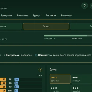Open the Тренировки menu tab
Image resolution: width=92 pixels, height=92 pixels.
coord(6,16)
